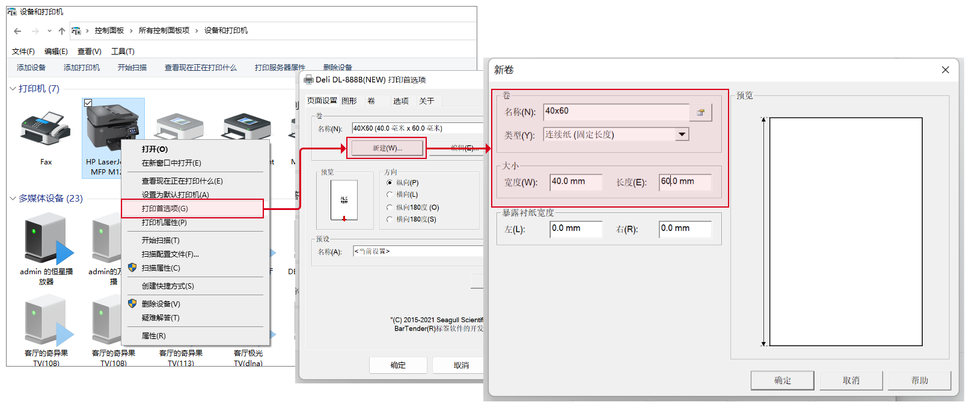969x405 pixels.
Task: Collapse the 多媒体设备 (23) group
Action: click(13, 199)
